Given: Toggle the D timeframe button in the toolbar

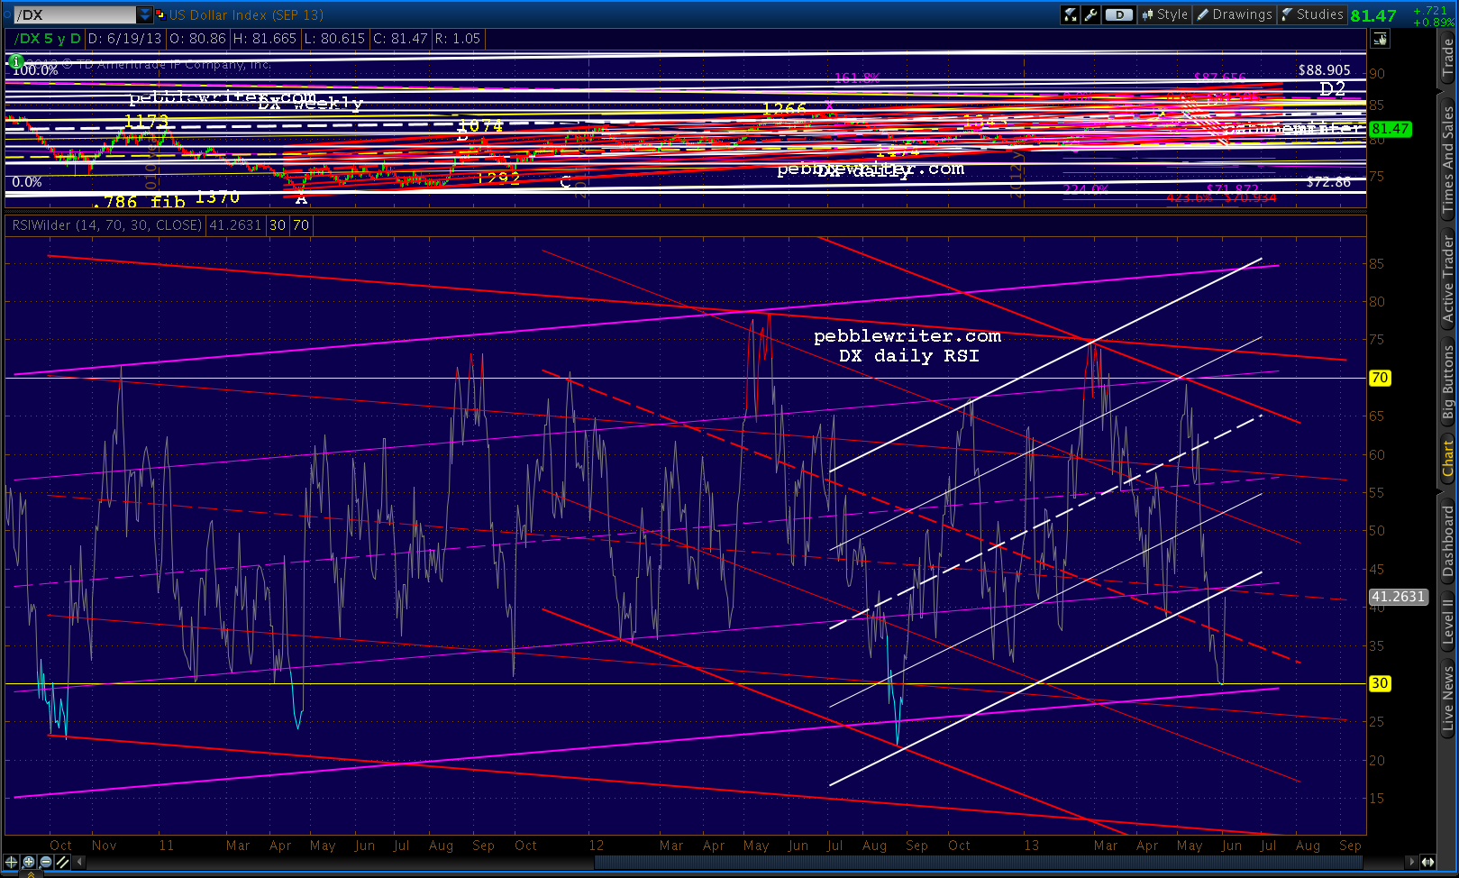Looking at the screenshot, I should (1118, 14).
